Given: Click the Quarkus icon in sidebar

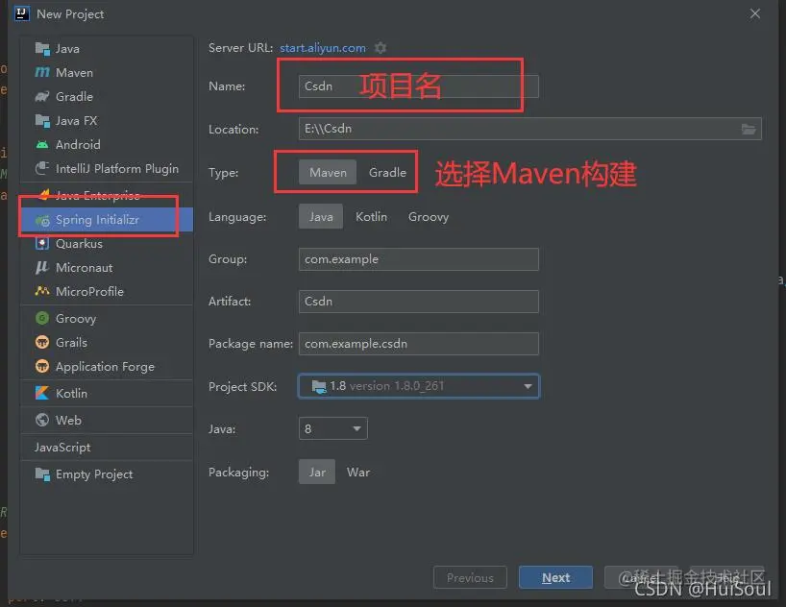Looking at the screenshot, I should point(42,244).
